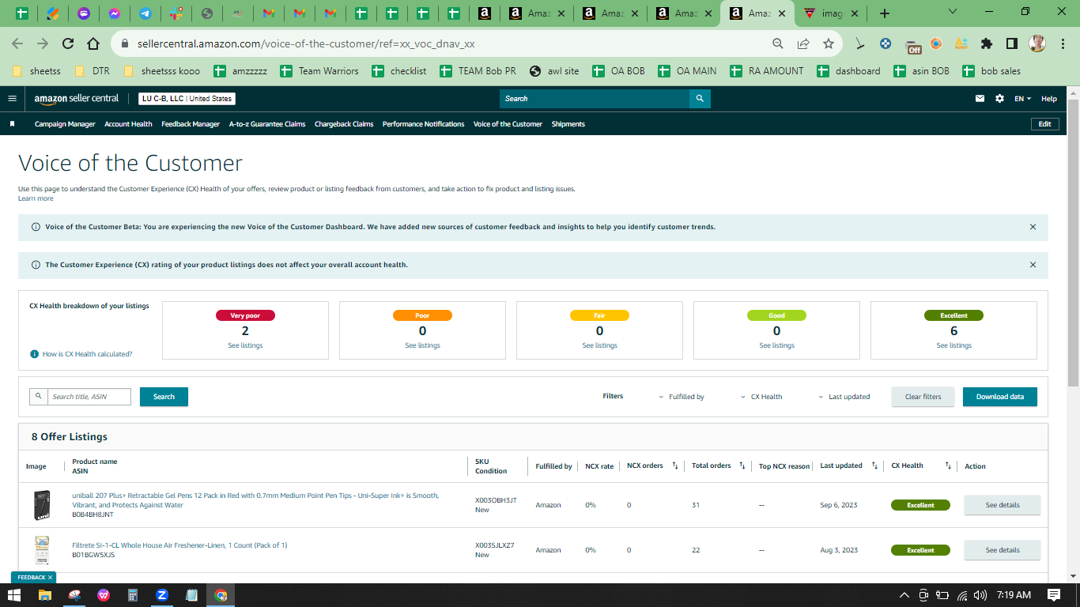1080x607 pixels.
Task: Sort listings by the CX Health column arrows
Action: [x=948, y=466]
